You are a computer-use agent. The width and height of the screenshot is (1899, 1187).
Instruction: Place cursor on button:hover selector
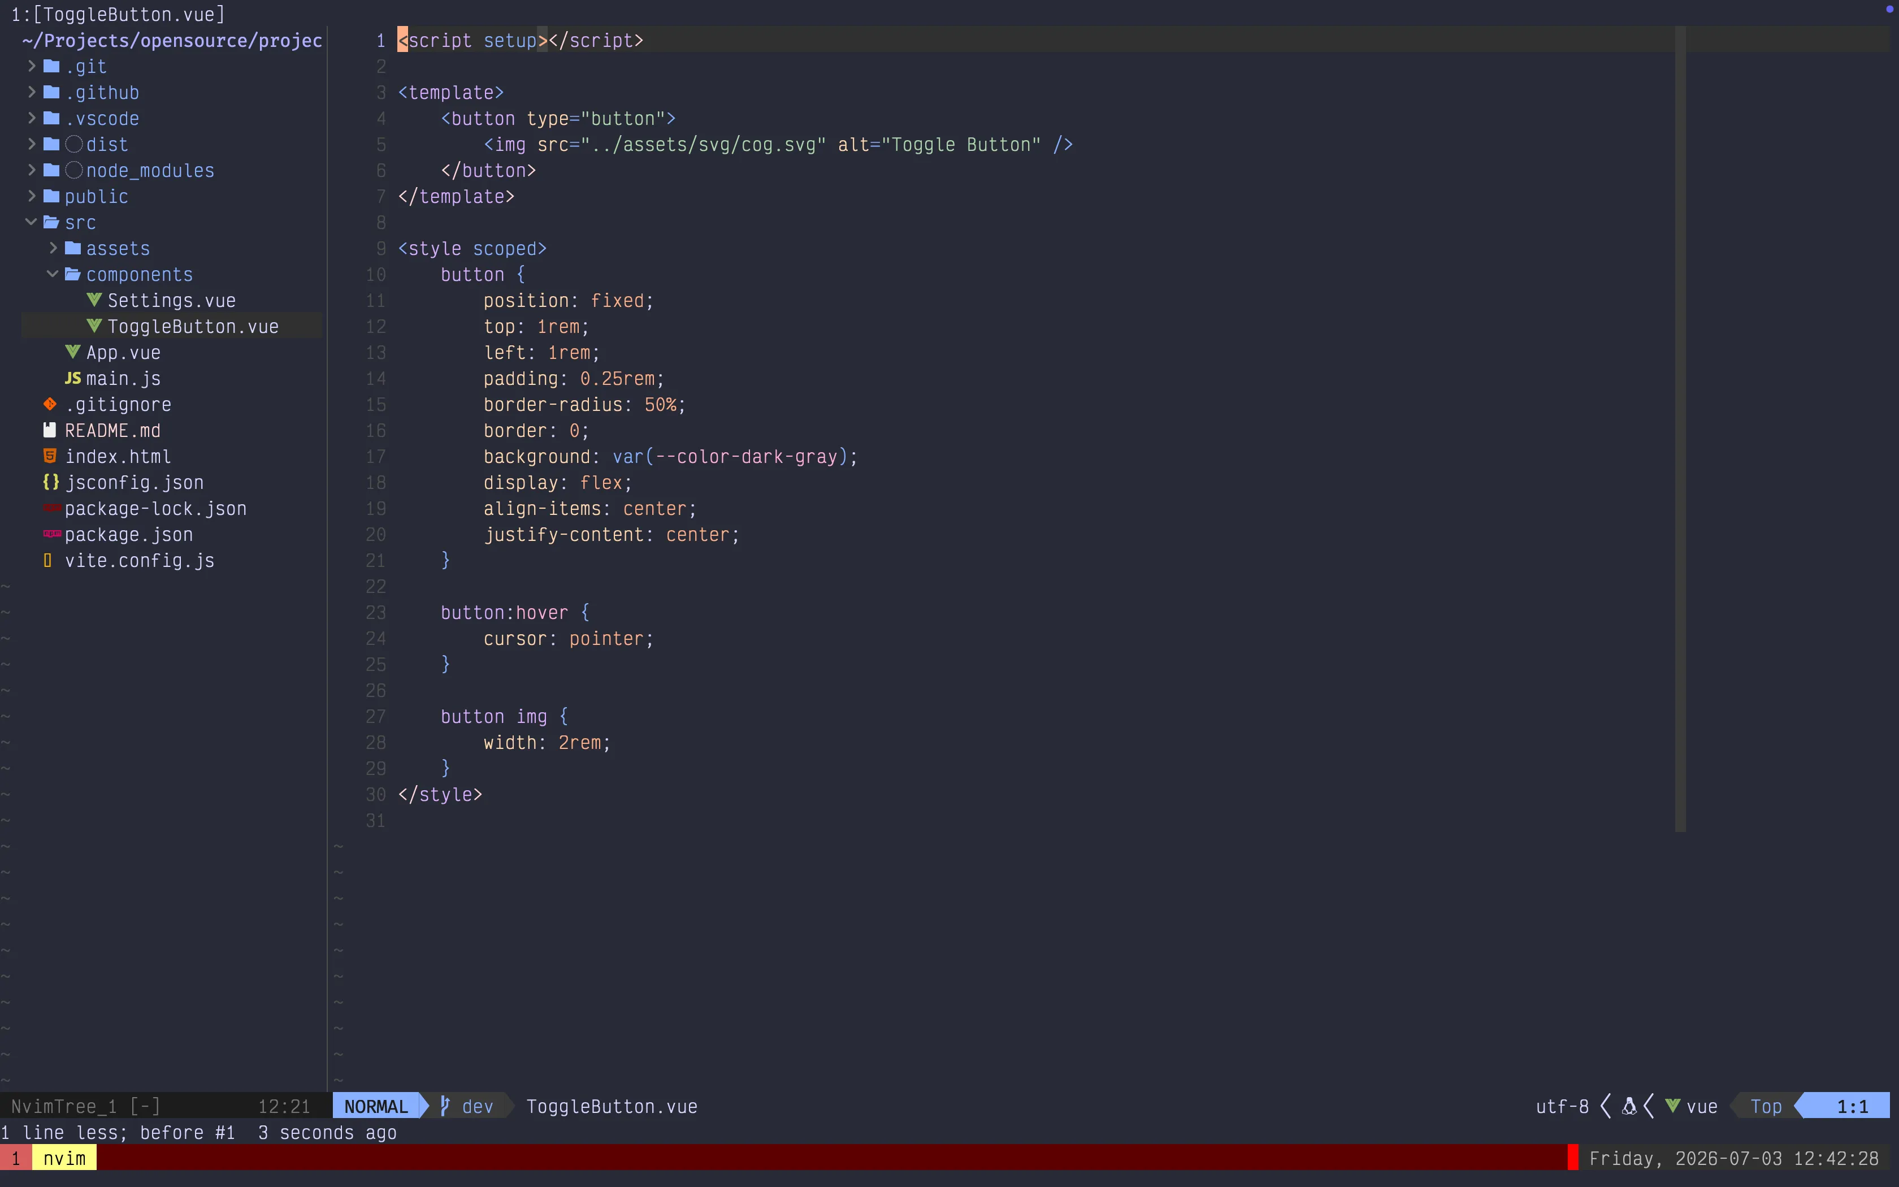505,612
